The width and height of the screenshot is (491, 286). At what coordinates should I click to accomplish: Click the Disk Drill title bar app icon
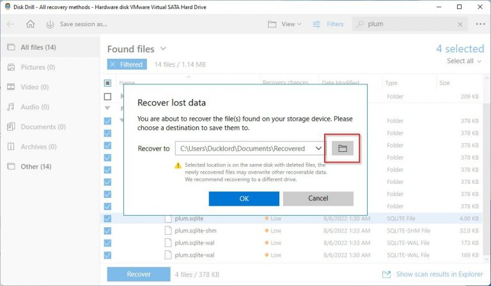click(8, 7)
